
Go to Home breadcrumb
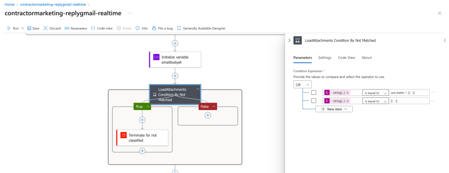pos(10,4)
